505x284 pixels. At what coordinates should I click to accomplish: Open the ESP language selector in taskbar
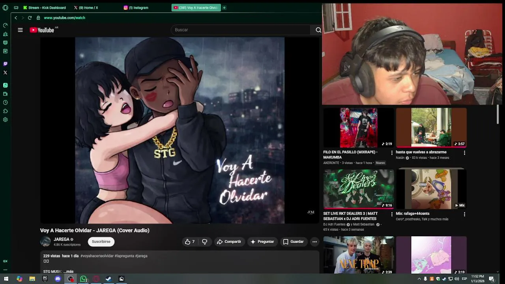tap(464, 279)
